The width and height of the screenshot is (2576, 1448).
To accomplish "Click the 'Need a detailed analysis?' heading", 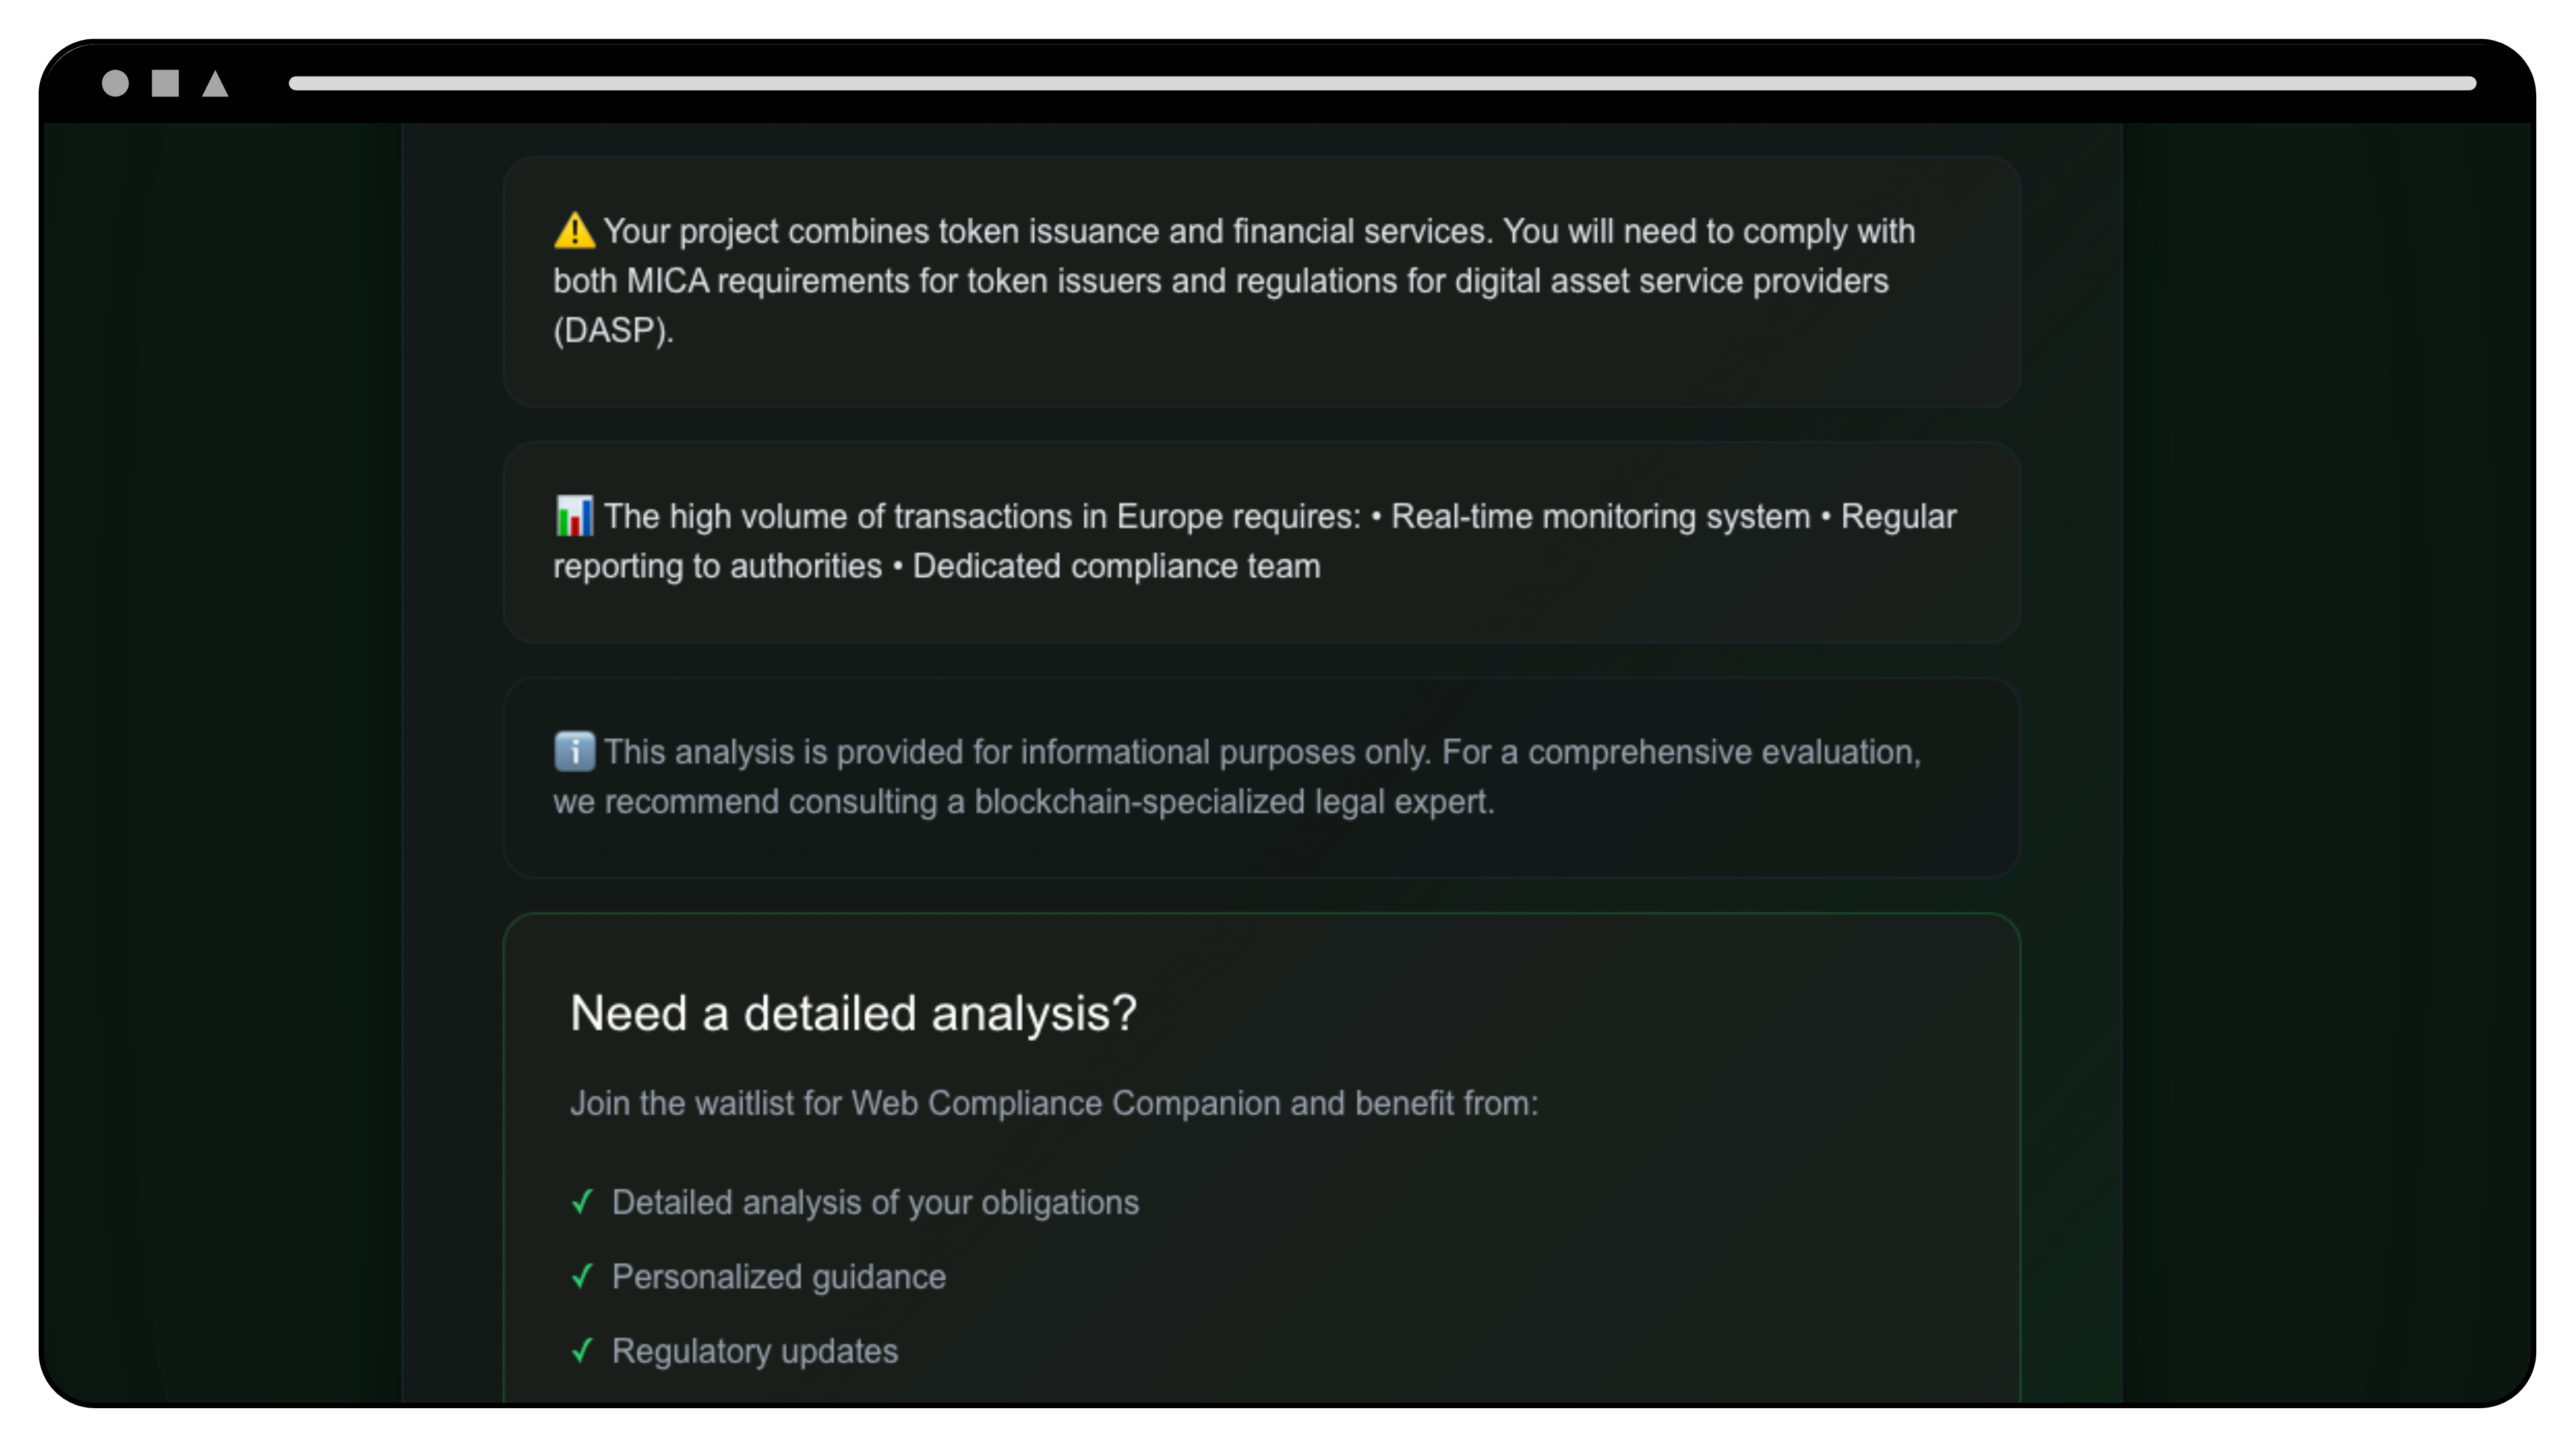I will (853, 1013).
